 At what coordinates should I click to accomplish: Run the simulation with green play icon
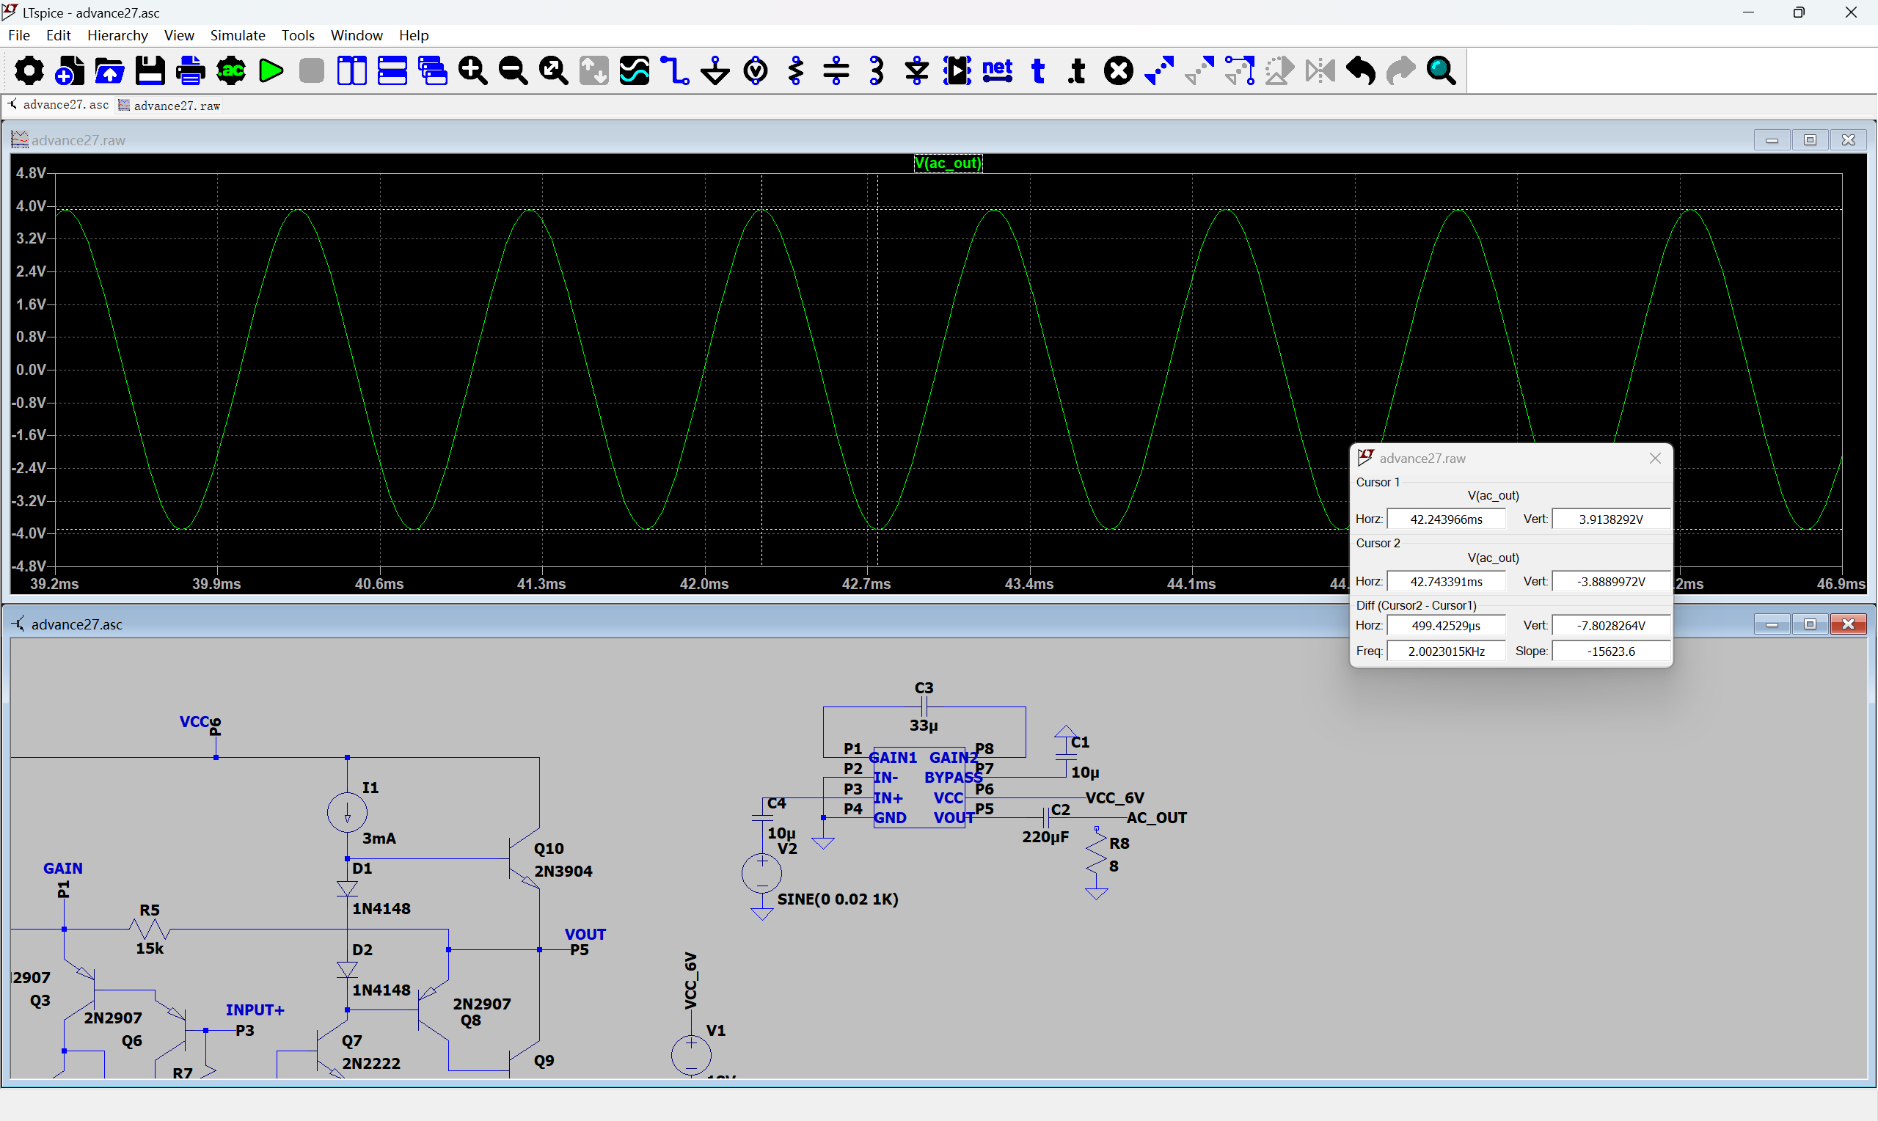(x=271, y=71)
